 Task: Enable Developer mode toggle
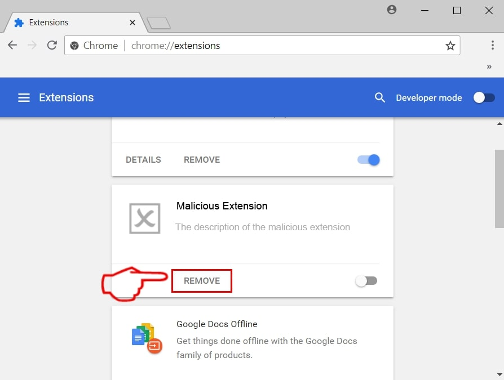click(x=484, y=97)
